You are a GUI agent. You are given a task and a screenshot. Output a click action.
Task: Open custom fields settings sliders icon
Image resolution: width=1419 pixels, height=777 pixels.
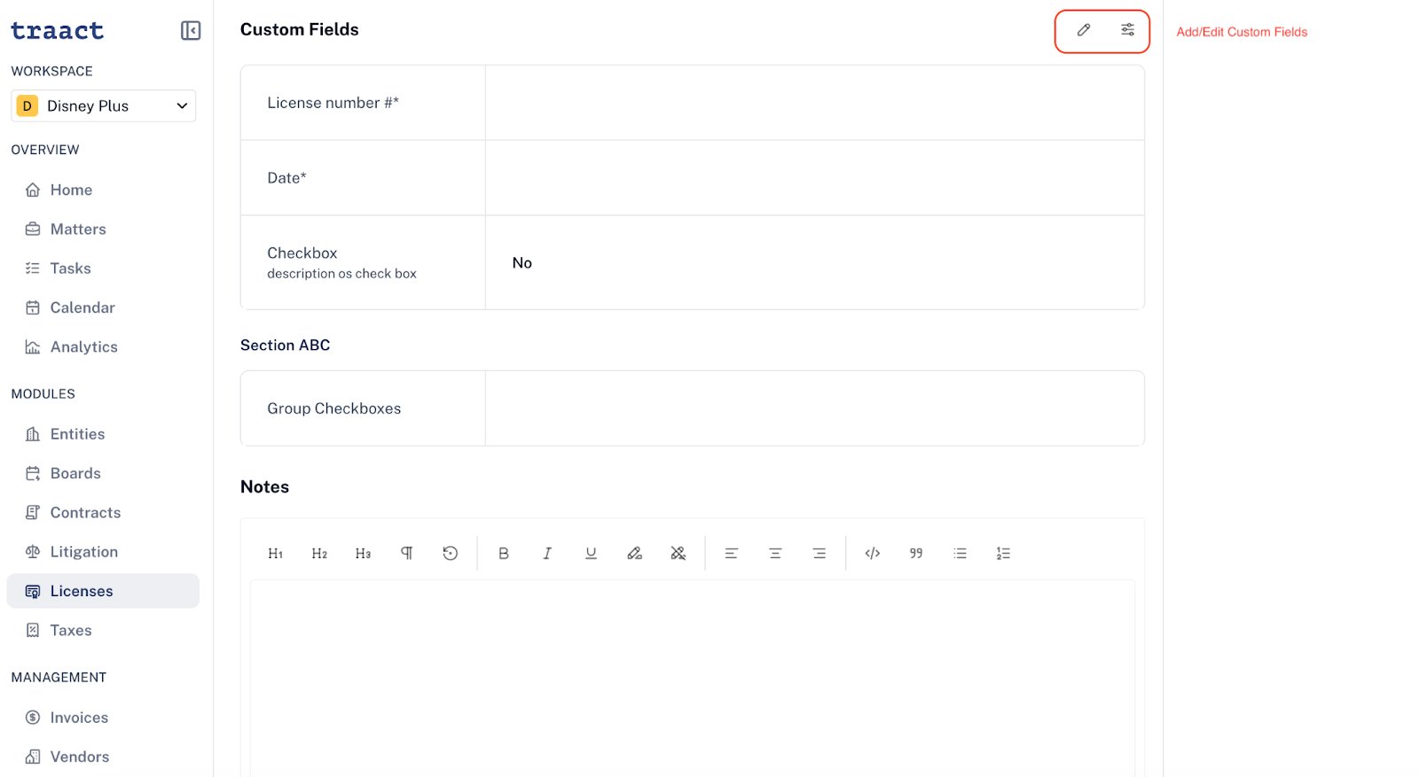coord(1127,30)
